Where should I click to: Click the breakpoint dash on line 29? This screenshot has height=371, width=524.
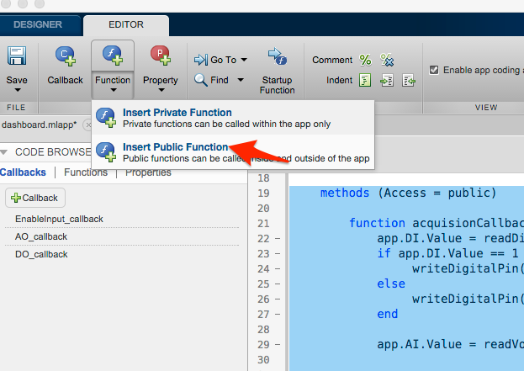point(278,345)
